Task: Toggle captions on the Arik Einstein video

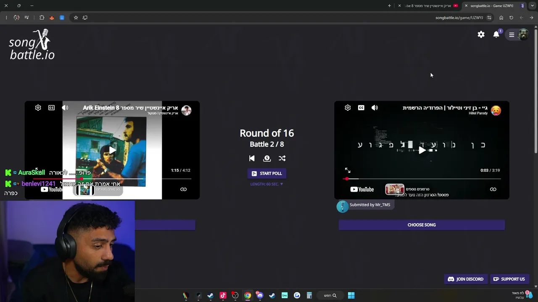Action: (x=52, y=108)
